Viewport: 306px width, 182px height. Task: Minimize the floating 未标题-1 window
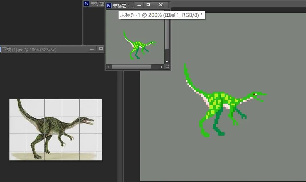[x=139, y=5]
